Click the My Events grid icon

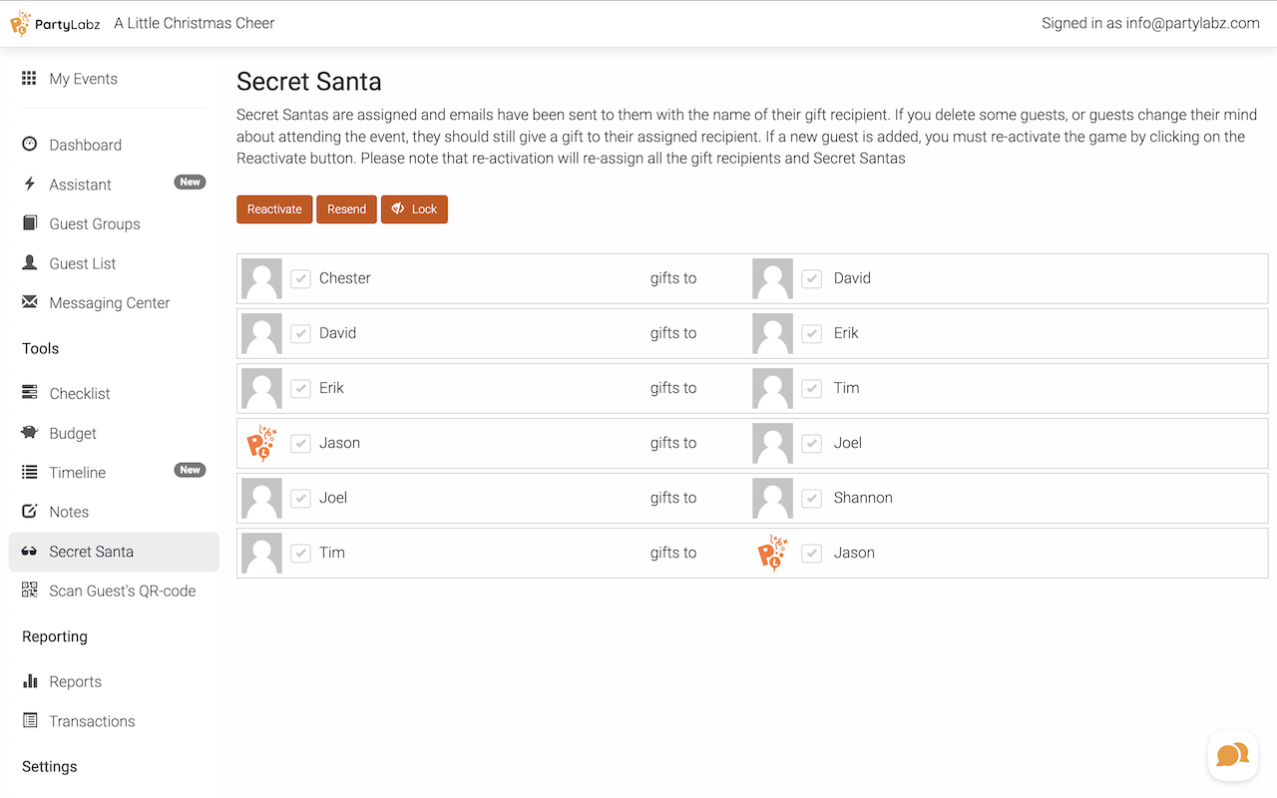click(x=29, y=79)
